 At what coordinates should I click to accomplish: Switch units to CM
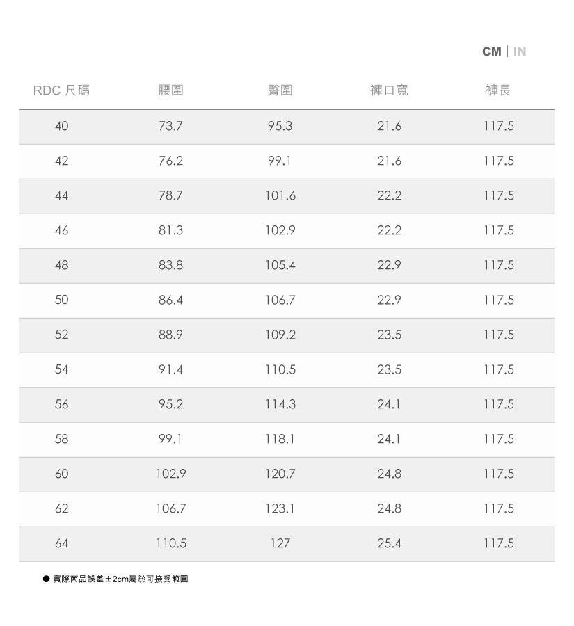click(491, 51)
